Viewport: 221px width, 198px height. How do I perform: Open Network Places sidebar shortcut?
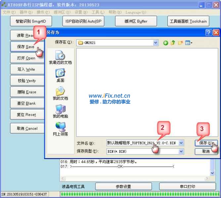60,129
